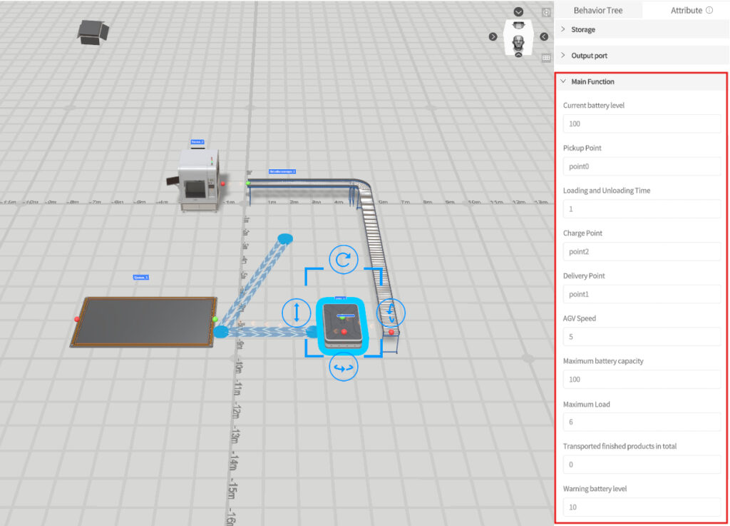Screen dimensions: 730x526
Task: Click the green port dot on the platform
Action: point(215,319)
